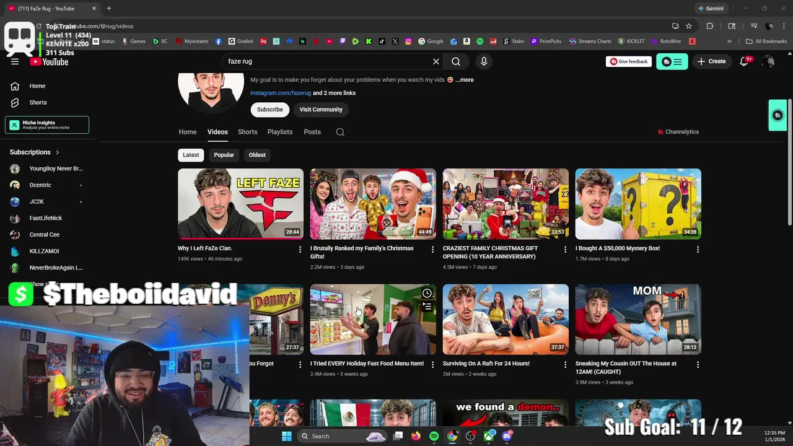
Task: Expand channel description with ...more
Action: tap(465, 80)
